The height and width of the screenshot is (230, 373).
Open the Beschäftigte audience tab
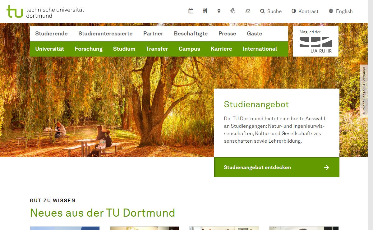[x=191, y=34]
